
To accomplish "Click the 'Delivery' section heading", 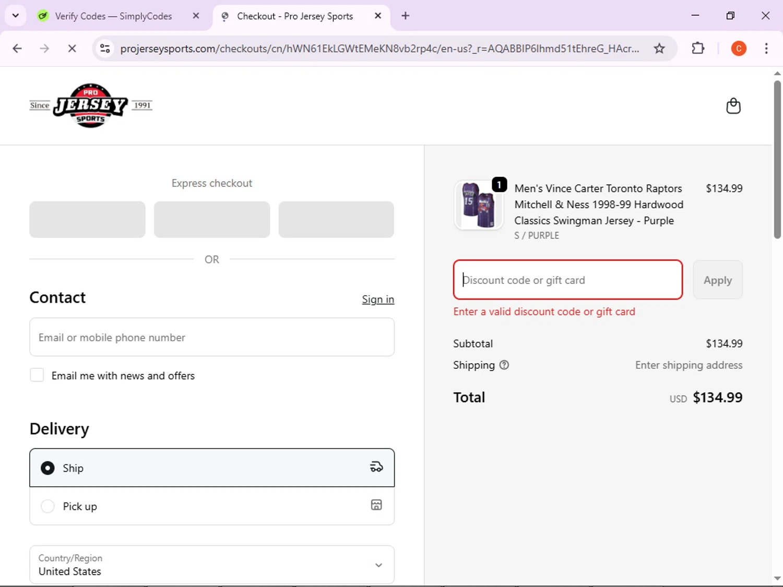I will [59, 429].
